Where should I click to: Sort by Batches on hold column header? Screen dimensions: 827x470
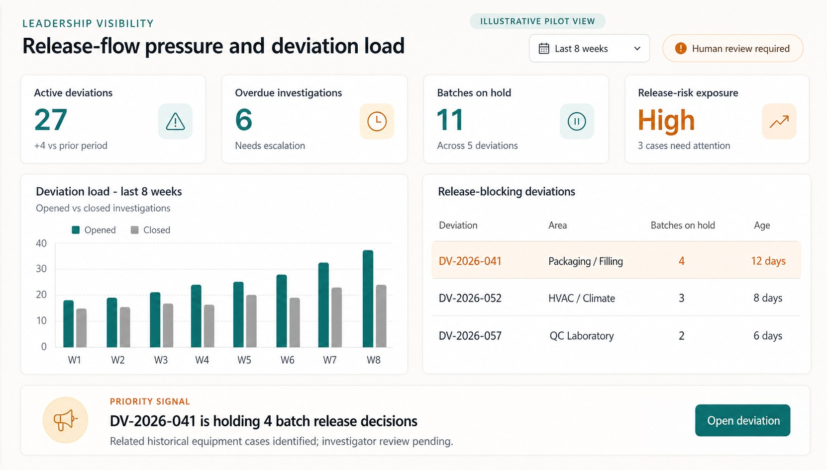[683, 225]
